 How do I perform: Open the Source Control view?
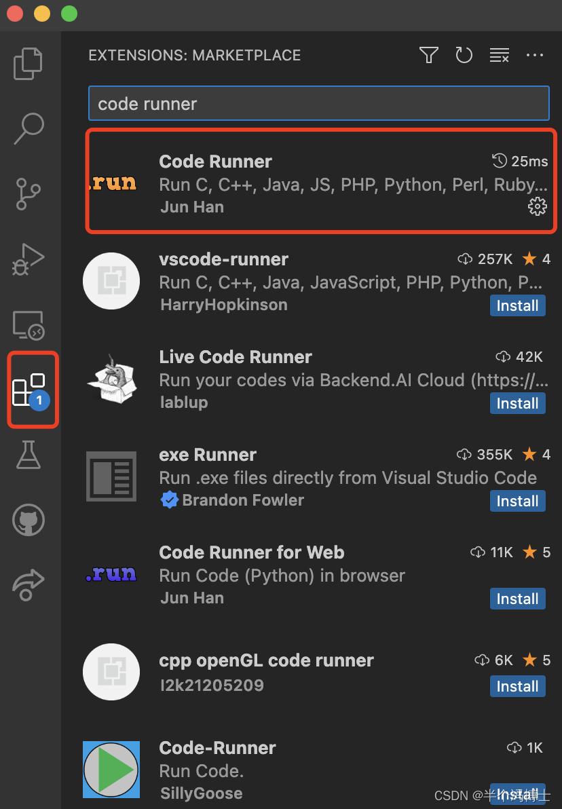[29, 194]
